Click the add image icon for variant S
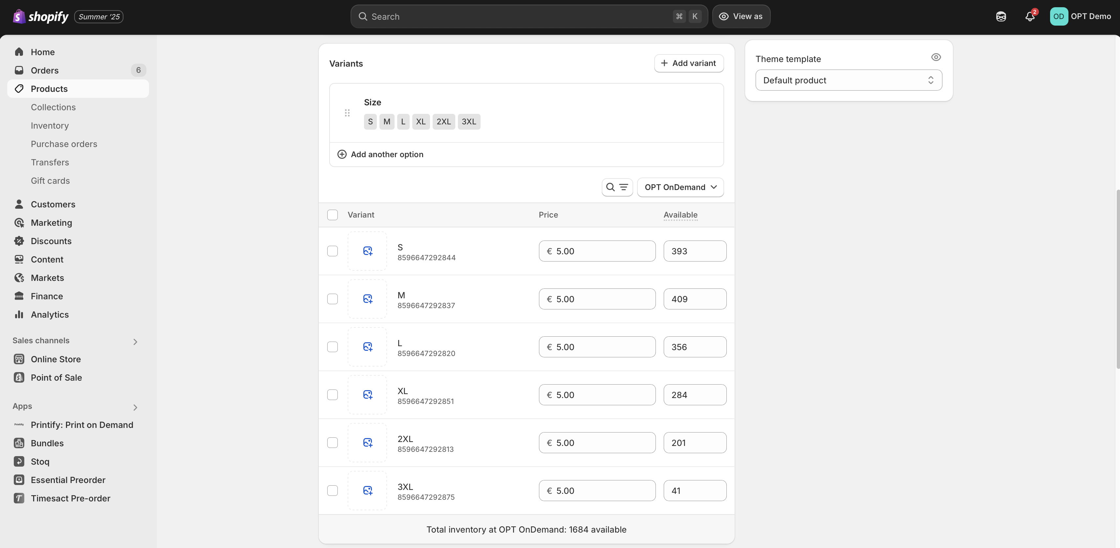Screen dimensions: 1120x548 coord(367,251)
